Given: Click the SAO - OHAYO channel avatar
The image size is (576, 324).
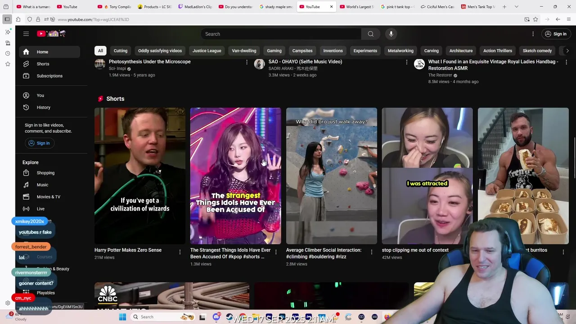Looking at the screenshot, I should coord(259,64).
